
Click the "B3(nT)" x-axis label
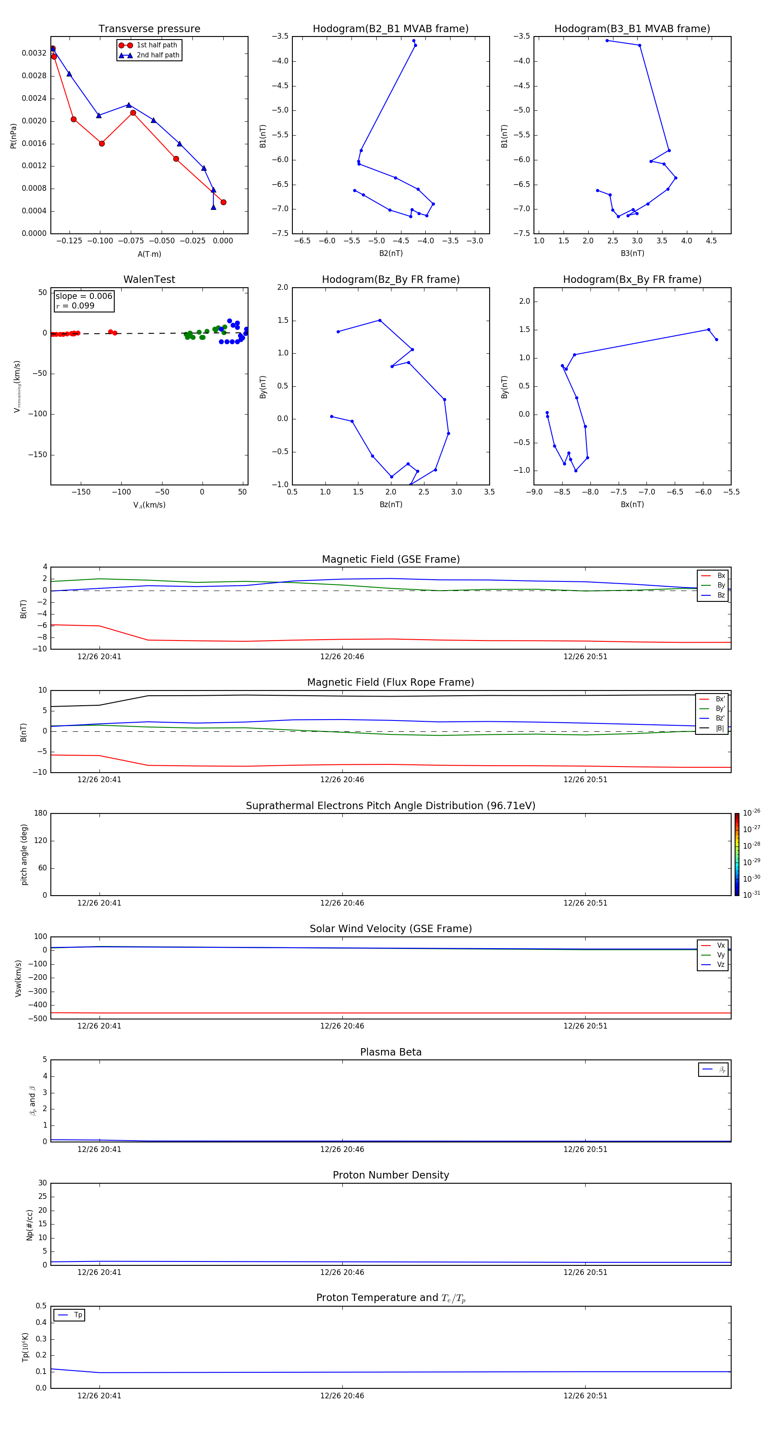coord(632,253)
